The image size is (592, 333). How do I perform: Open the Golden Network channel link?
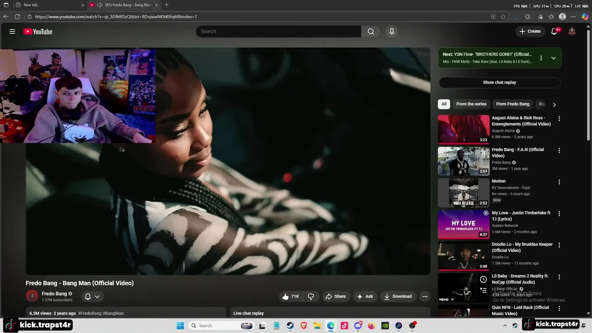505,226
